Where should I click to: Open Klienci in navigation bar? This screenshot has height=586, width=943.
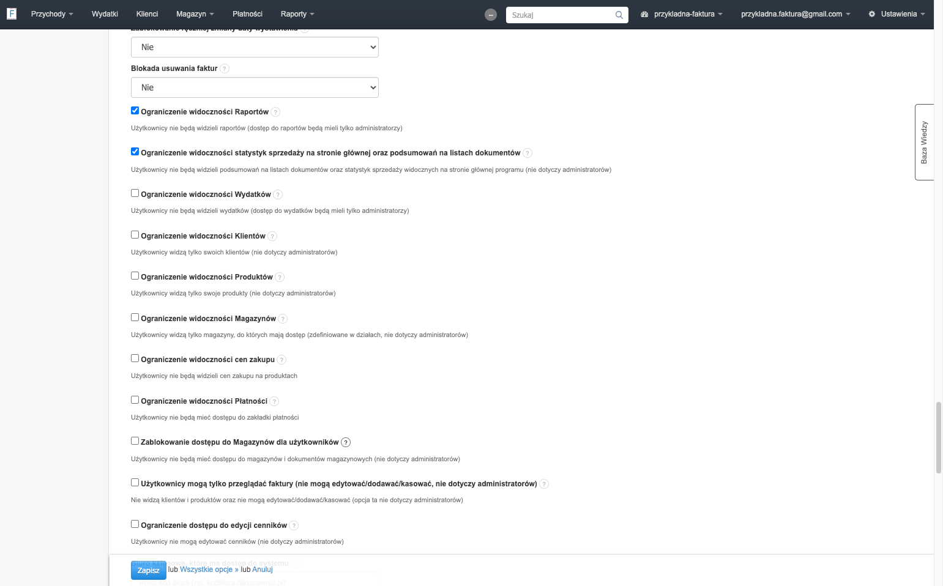147,14
